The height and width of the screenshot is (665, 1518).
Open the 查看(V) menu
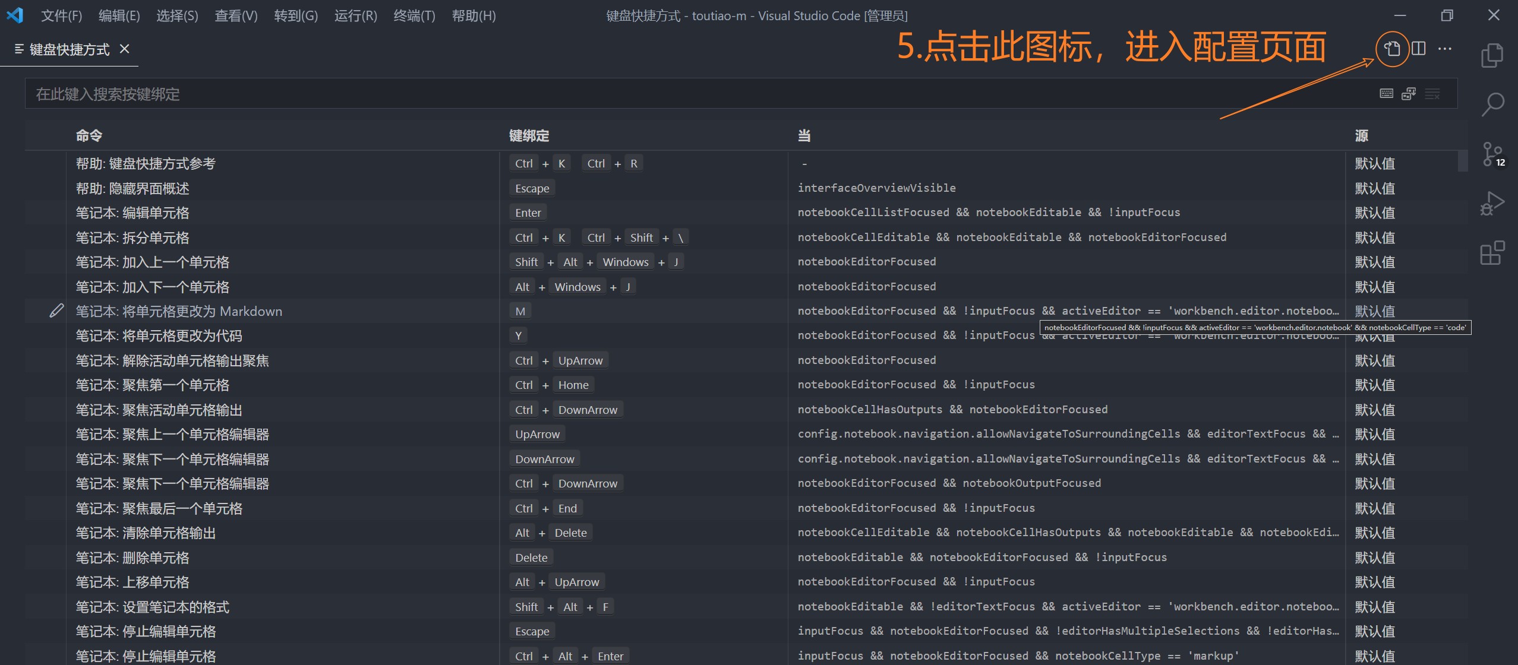coord(236,16)
